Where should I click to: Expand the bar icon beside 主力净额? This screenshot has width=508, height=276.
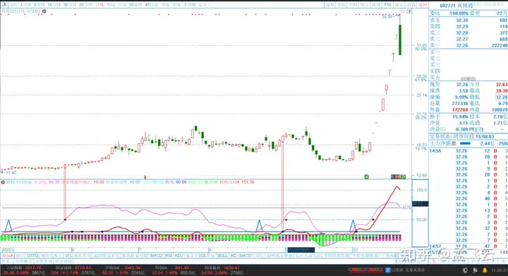click(x=454, y=143)
